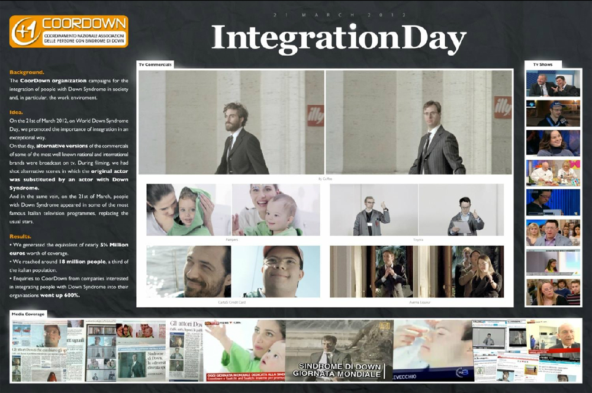Click the 21 March 2012 date text
Image resolution: width=592 pixels, height=393 pixels.
pos(339,15)
